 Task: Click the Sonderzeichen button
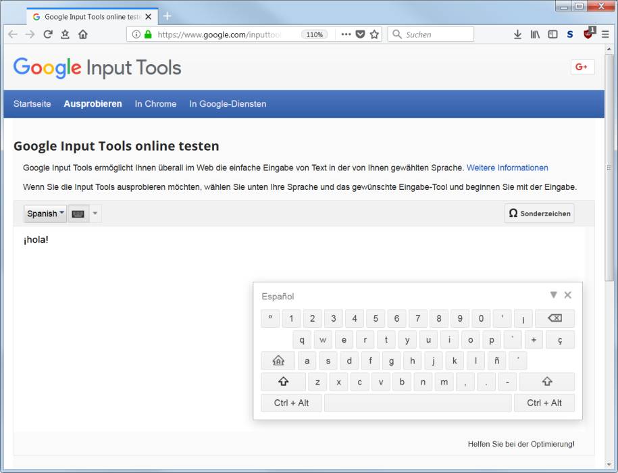tap(539, 214)
